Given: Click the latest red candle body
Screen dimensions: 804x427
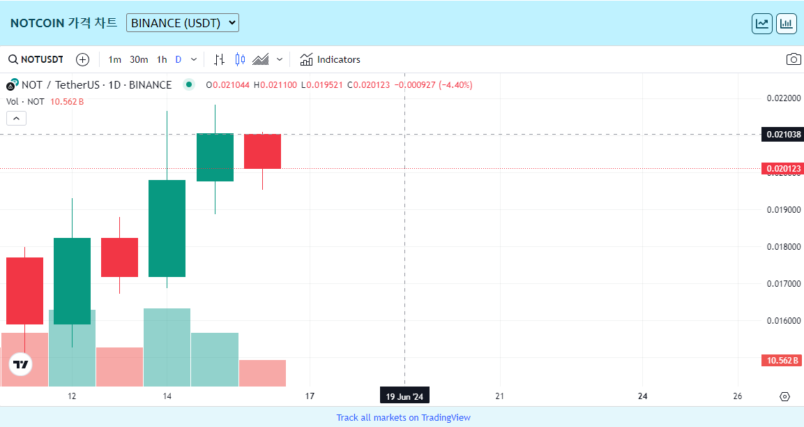Looking at the screenshot, I should tap(262, 151).
